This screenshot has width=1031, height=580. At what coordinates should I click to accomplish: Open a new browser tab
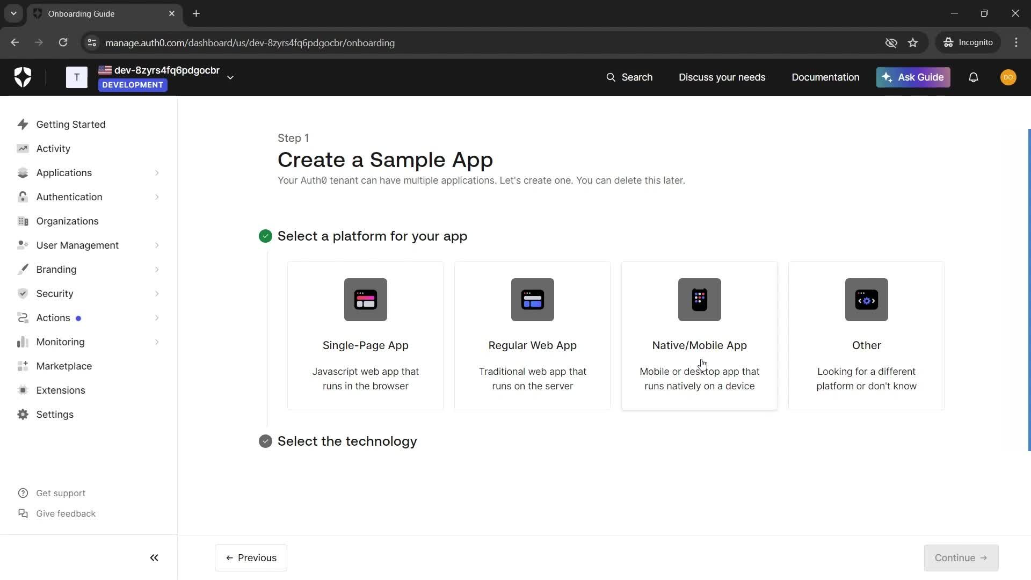(197, 13)
